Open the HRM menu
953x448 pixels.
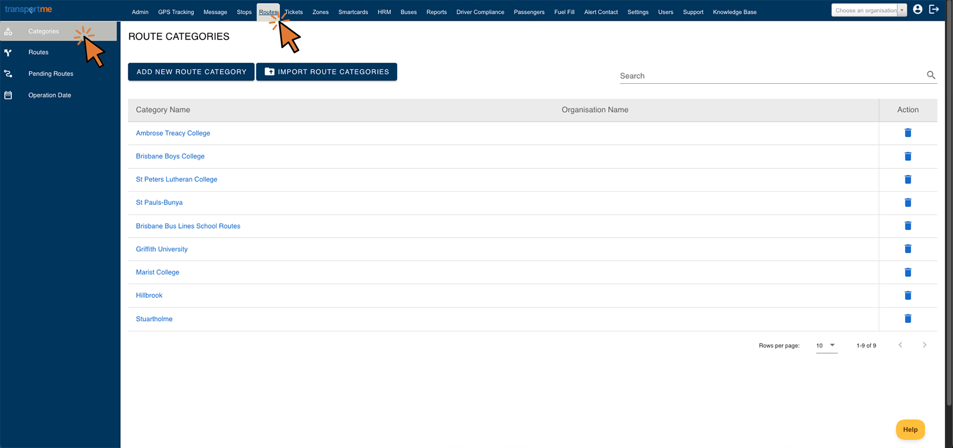coord(384,12)
